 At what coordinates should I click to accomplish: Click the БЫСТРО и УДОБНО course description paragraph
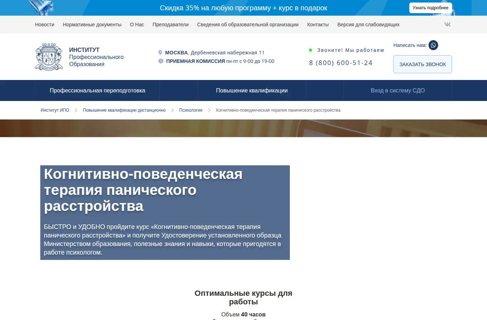point(163,240)
